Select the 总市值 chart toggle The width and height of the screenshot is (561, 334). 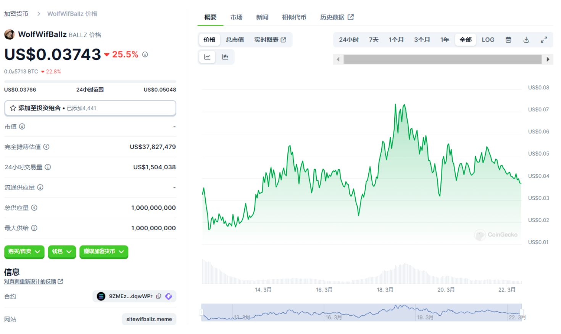(x=235, y=40)
